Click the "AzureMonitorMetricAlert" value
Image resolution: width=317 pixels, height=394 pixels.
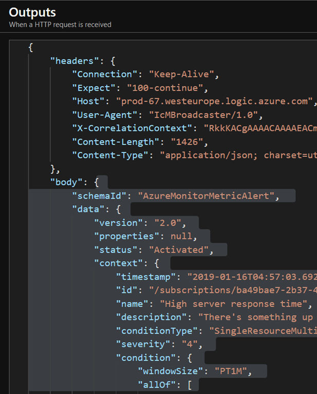[206, 196]
